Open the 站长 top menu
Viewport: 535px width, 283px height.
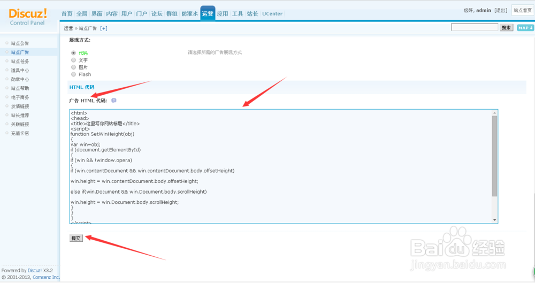(253, 14)
